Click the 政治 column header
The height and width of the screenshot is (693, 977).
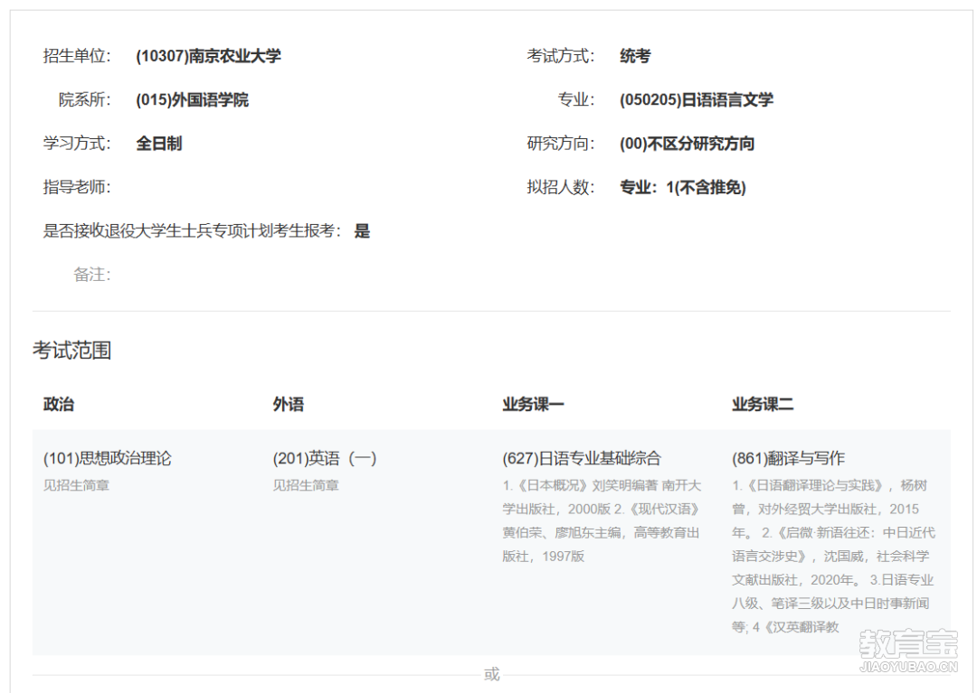59,405
